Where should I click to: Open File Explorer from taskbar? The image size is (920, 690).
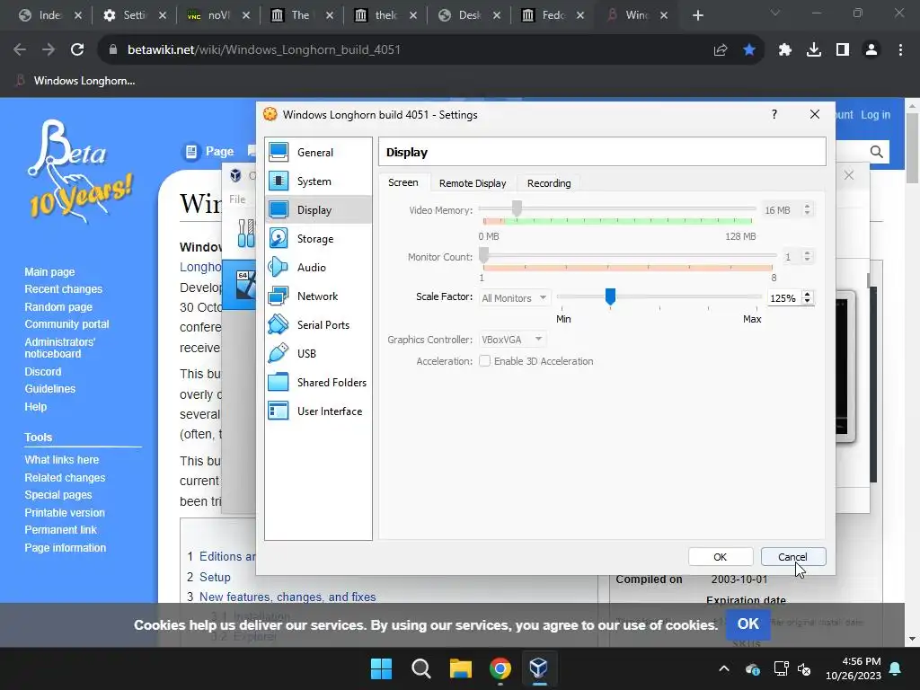pyautogui.click(x=461, y=668)
